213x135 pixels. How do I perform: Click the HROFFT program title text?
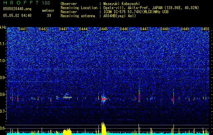(21, 3)
